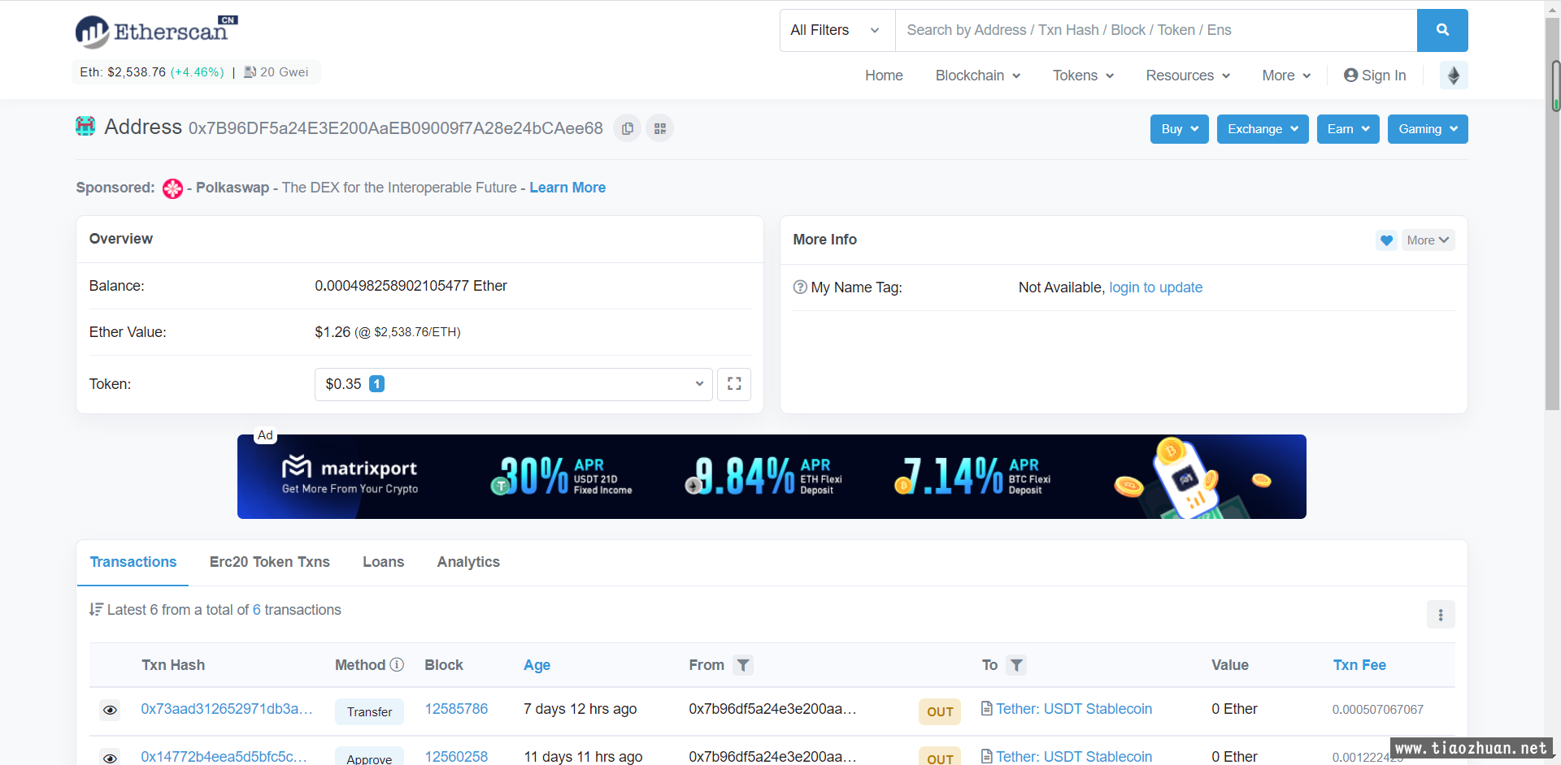This screenshot has height=765, width=1561.
Task: Click the sort icon before Latest 6
Action: [96, 610]
